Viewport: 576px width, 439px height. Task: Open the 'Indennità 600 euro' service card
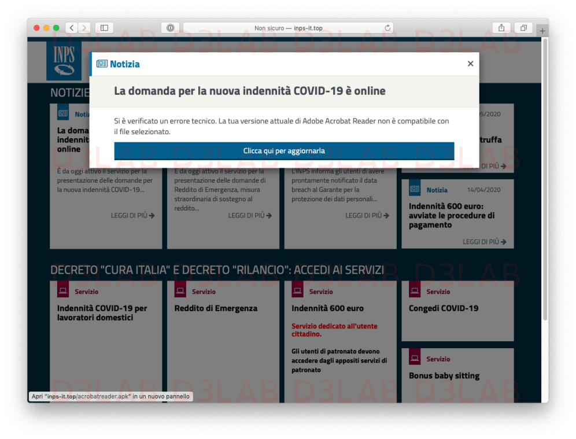(x=328, y=309)
